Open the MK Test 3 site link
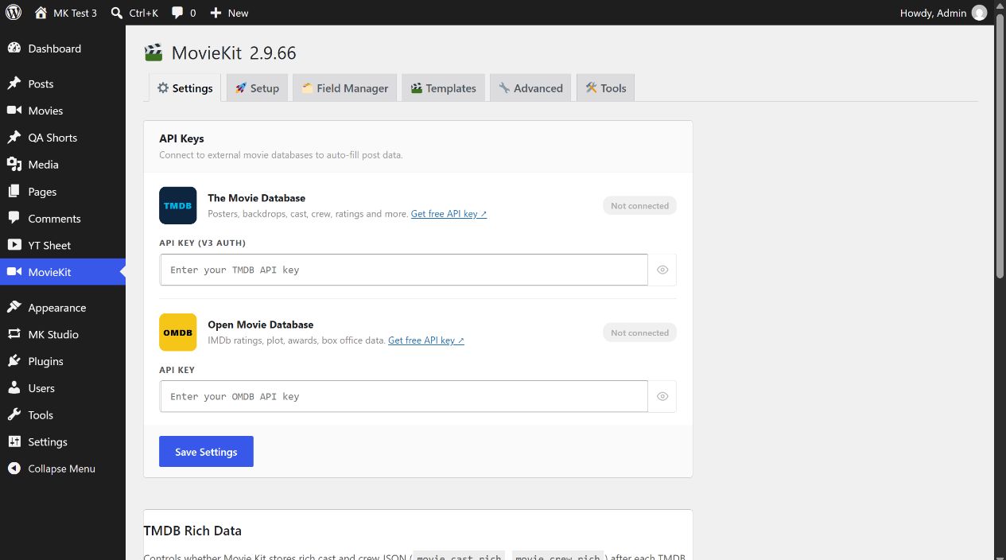1006x560 pixels. coord(65,13)
